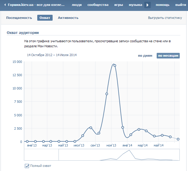Toggle Полный охват checkbox

click(x=27, y=166)
